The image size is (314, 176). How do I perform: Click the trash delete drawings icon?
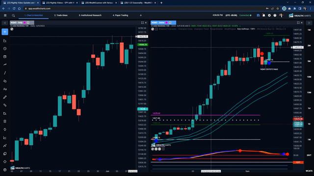click(5, 121)
